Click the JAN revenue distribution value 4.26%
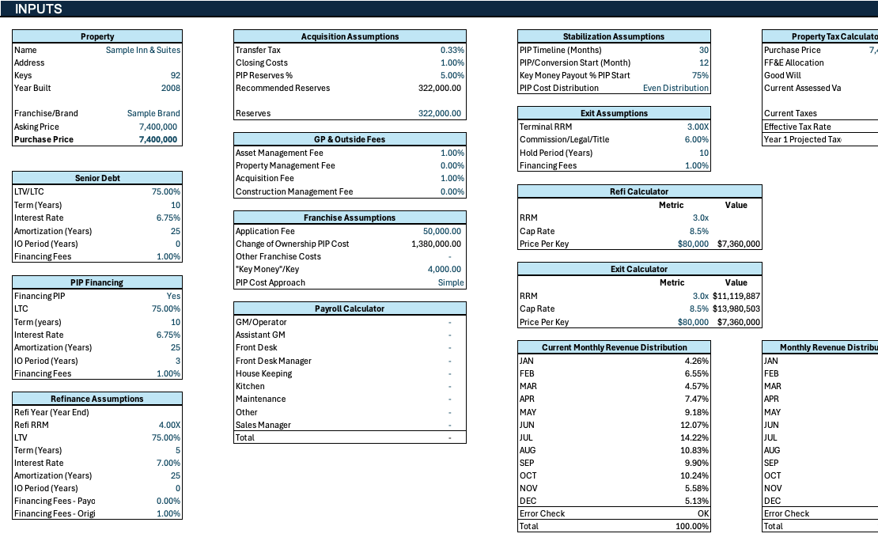This screenshot has height=545, width=878. pos(697,361)
